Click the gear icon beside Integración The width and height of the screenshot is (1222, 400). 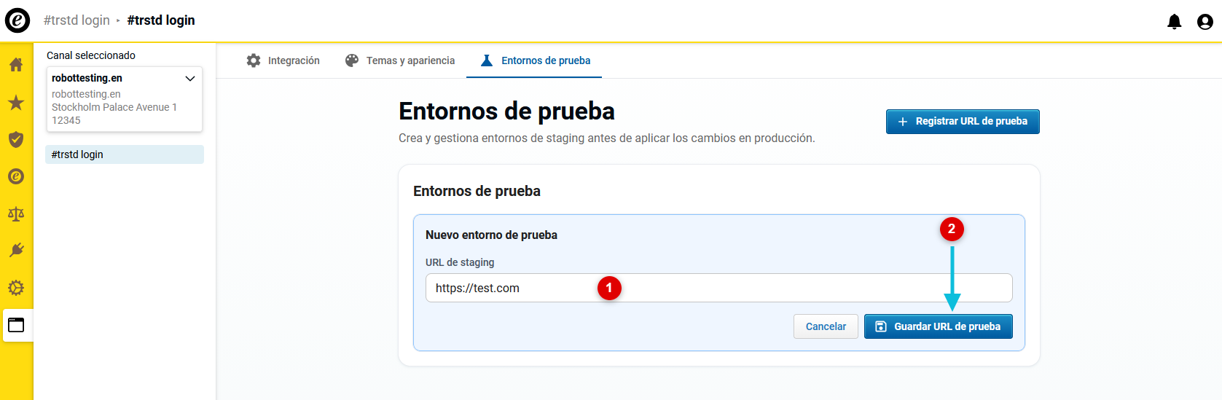[x=254, y=60]
